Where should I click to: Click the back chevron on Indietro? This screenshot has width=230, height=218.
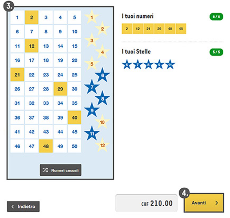point(13,207)
